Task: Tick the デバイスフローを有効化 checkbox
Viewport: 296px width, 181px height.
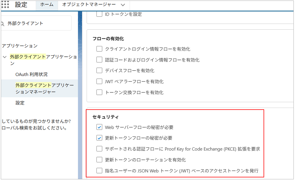Action: (x=99, y=71)
